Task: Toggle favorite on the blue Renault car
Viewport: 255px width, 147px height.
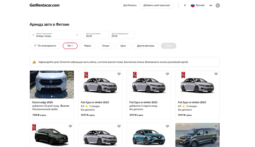Action: (x=167, y=126)
